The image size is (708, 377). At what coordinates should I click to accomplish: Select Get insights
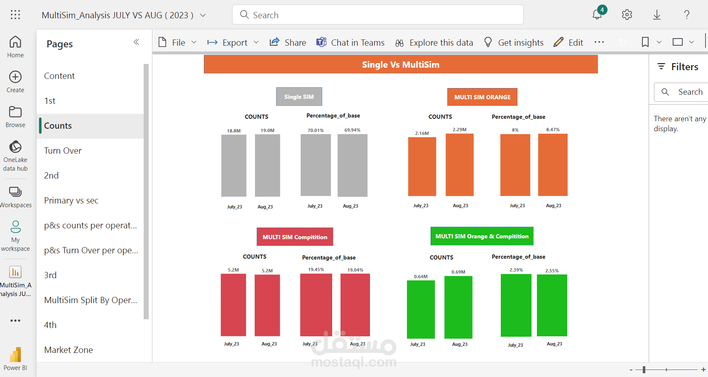(513, 42)
